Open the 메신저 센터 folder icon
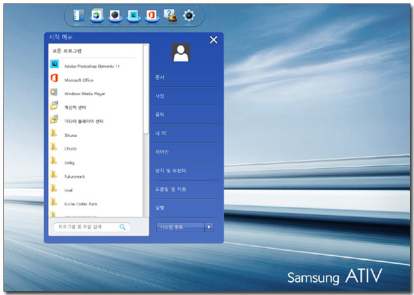This screenshot has width=414, height=295. tap(54, 105)
